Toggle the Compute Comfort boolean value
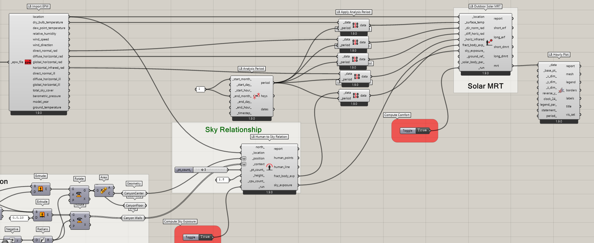The height and width of the screenshot is (243, 594). click(422, 130)
